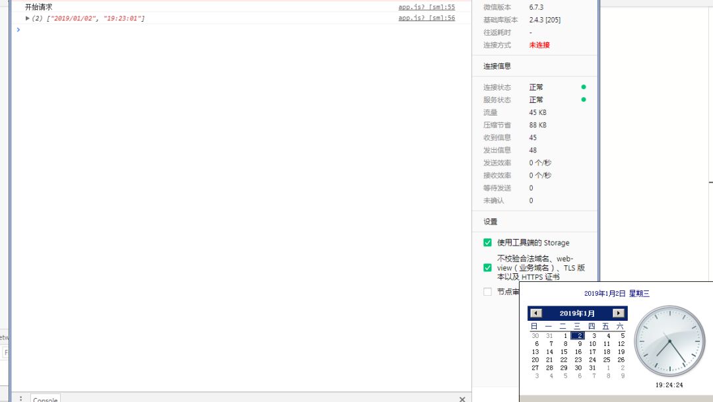Expand the logged array ["2019/01/02", "19:23:01"]
Screen dimensions: 713x402
[27, 18]
